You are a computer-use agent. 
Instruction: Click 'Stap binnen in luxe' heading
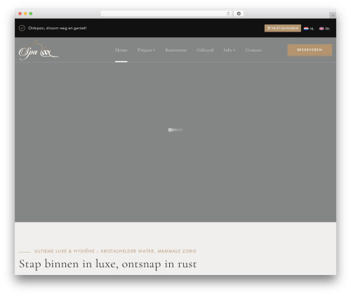(x=107, y=264)
